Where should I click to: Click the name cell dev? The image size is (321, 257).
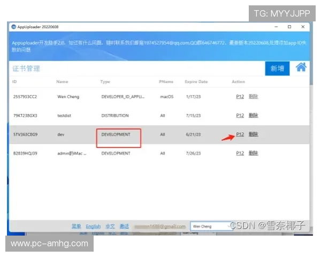click(61, 134)
